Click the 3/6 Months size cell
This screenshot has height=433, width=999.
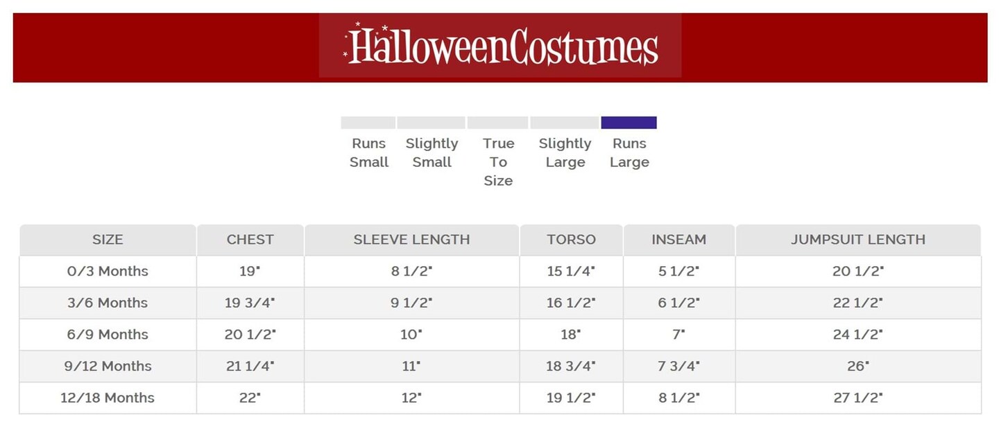tap(108, 303)
